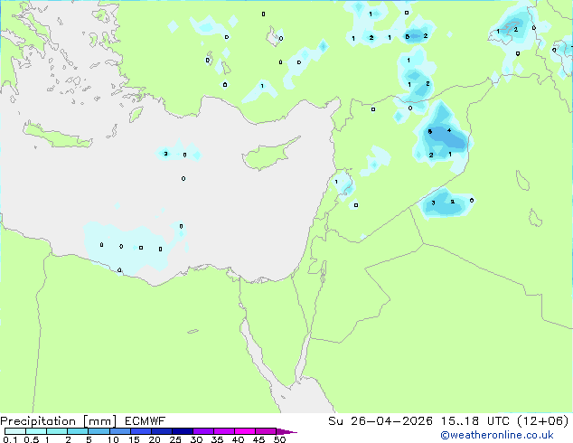Click the '15' legend scale label
This screenshot has height=443, width=573.
point(134,439)
